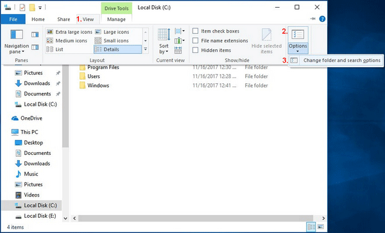Toggle the Preview pane icon
This screenshot has width=385, height=233.
pos(35,35)
